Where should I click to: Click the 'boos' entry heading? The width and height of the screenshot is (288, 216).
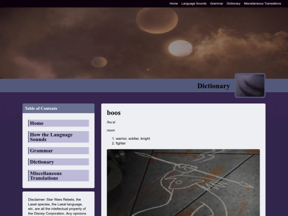point(114,113)
